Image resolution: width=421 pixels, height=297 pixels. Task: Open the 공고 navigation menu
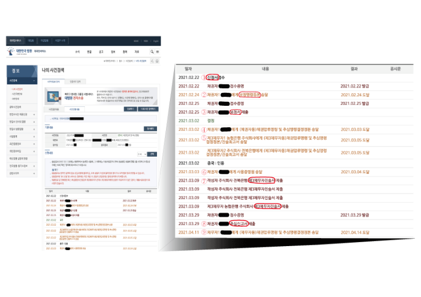(x=101, y=51)
